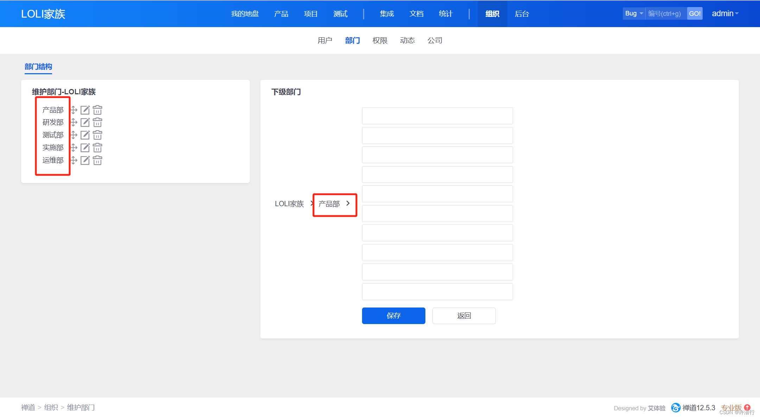The height and width of the screenshot is (418, 760).
Task: Open the 集成 menu
Action: point(387,14)
